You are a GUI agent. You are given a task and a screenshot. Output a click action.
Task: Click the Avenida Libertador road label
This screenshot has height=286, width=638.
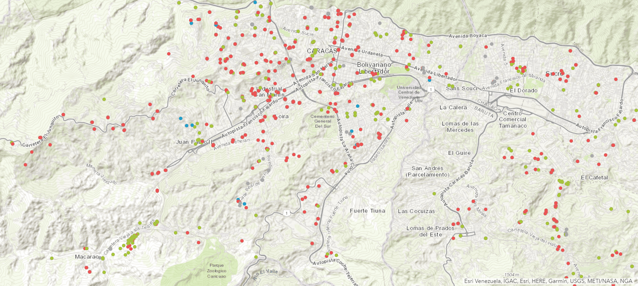435,73
